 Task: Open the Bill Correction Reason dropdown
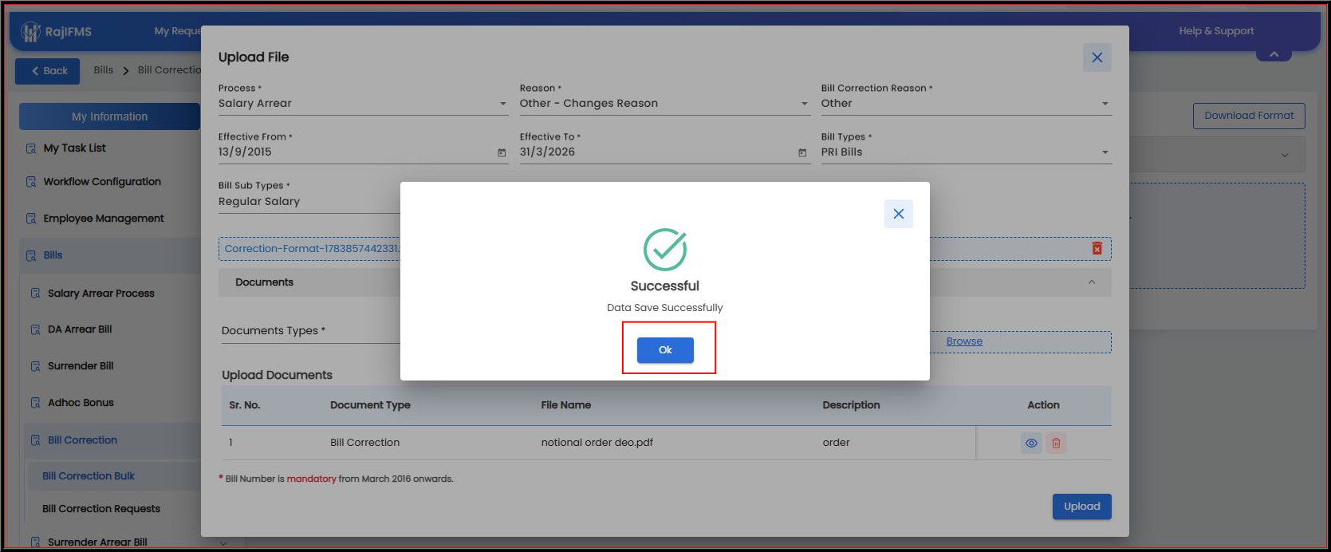click(x=1105, y=104)
